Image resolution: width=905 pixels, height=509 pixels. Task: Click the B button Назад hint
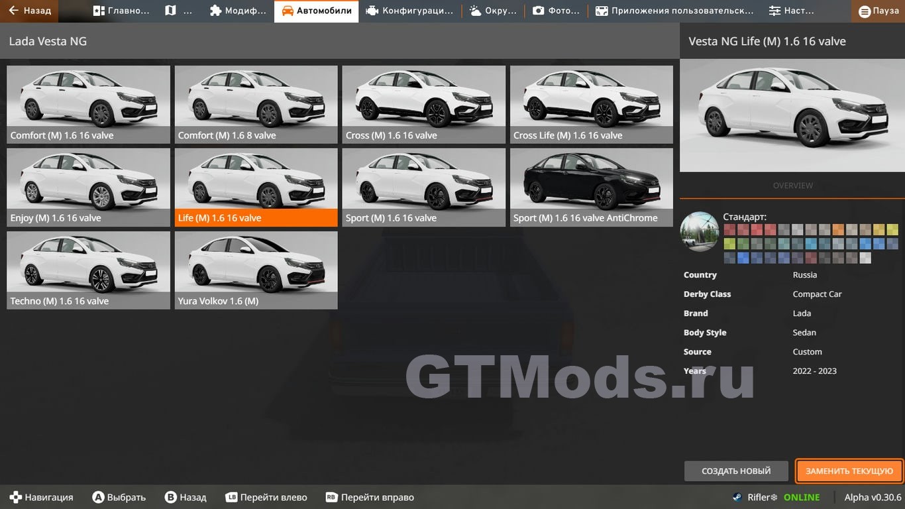coord(186,497)
